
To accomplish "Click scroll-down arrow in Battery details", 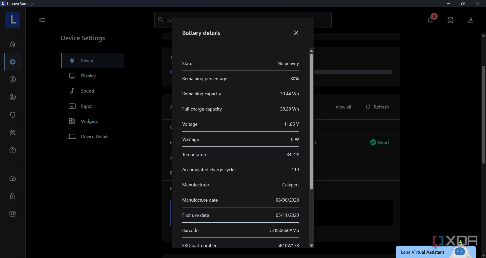I will tap(312, 246).
